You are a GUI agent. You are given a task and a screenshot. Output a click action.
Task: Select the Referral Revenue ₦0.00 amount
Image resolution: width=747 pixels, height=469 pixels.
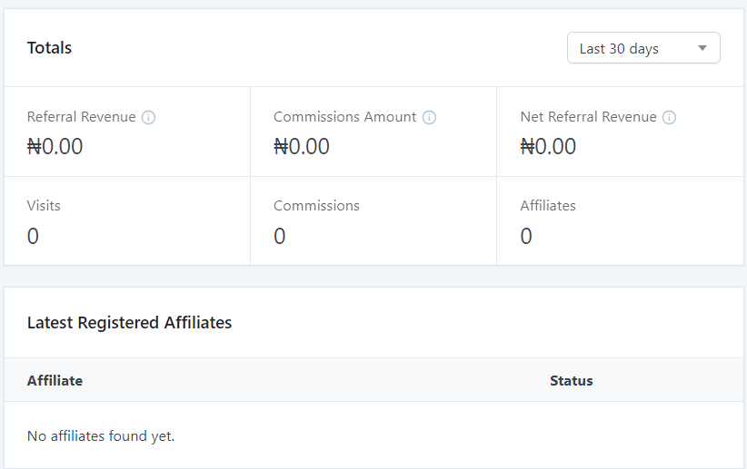tap(55, 146)
